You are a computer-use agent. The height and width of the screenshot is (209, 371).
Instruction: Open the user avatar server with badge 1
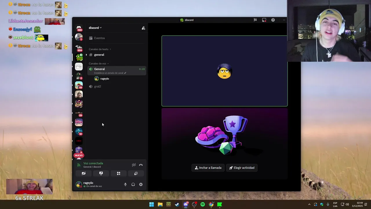[x=79, y=37]
